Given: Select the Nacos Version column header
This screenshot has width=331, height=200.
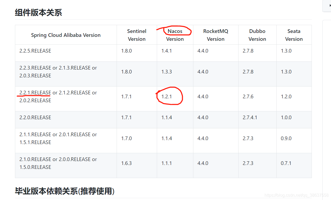Looking at the screenshot, I should [x=175, y=35].
